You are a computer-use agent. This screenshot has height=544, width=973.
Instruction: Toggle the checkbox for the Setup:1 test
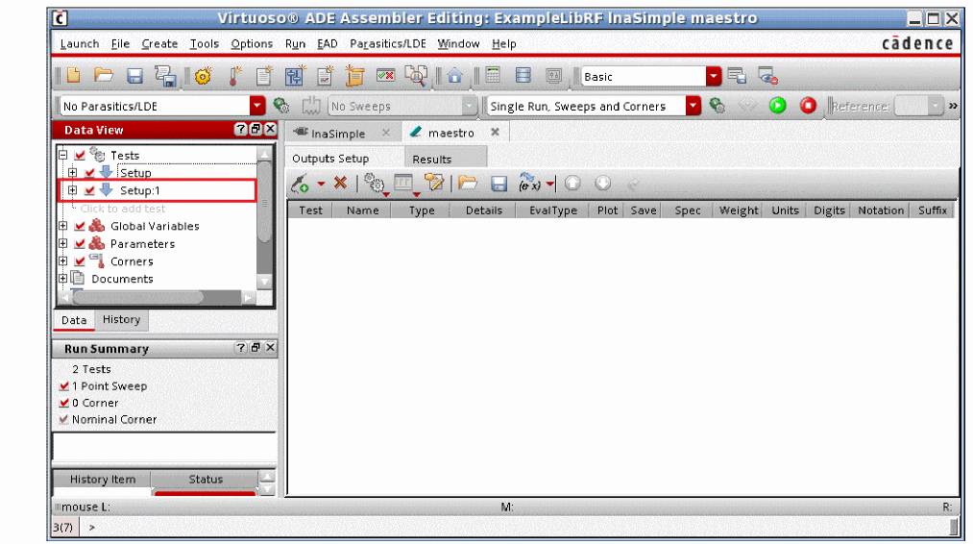[x=90, y=190]
